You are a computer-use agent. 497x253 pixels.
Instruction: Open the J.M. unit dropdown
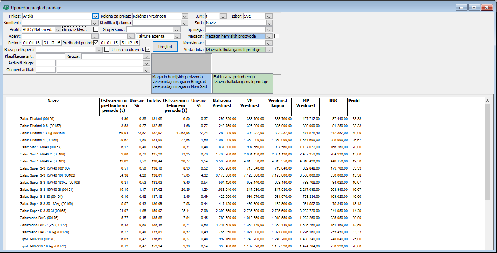tap(223, 16)
